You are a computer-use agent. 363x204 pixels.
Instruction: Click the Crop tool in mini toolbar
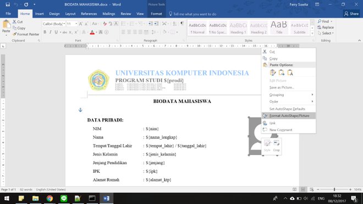click(x=277, y=146)
